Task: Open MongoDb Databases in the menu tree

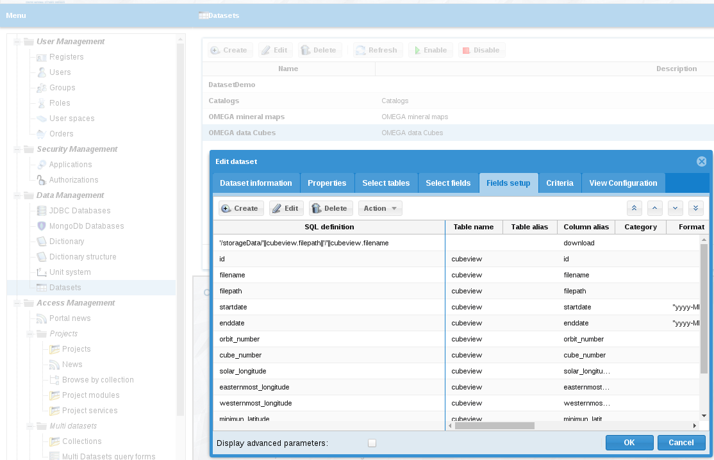Action: (87, 226)
